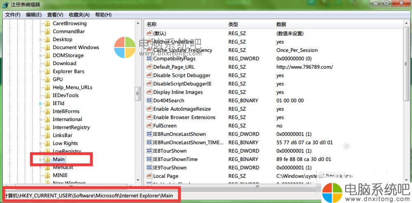
Task: Open the 文件(F) menu
Action: click(x=13, y=15)
